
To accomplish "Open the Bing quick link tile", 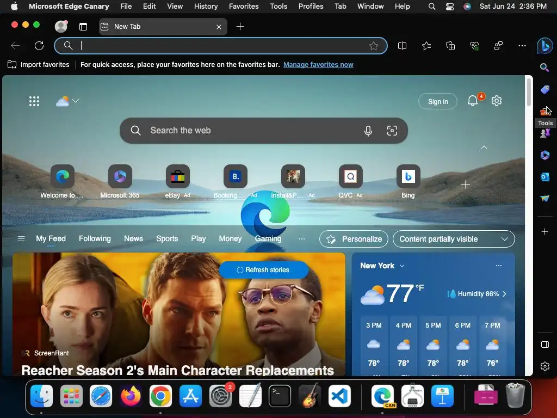I will 408,182.
